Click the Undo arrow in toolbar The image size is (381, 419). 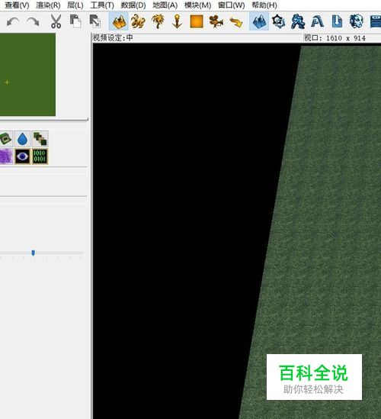pos(13,21)
